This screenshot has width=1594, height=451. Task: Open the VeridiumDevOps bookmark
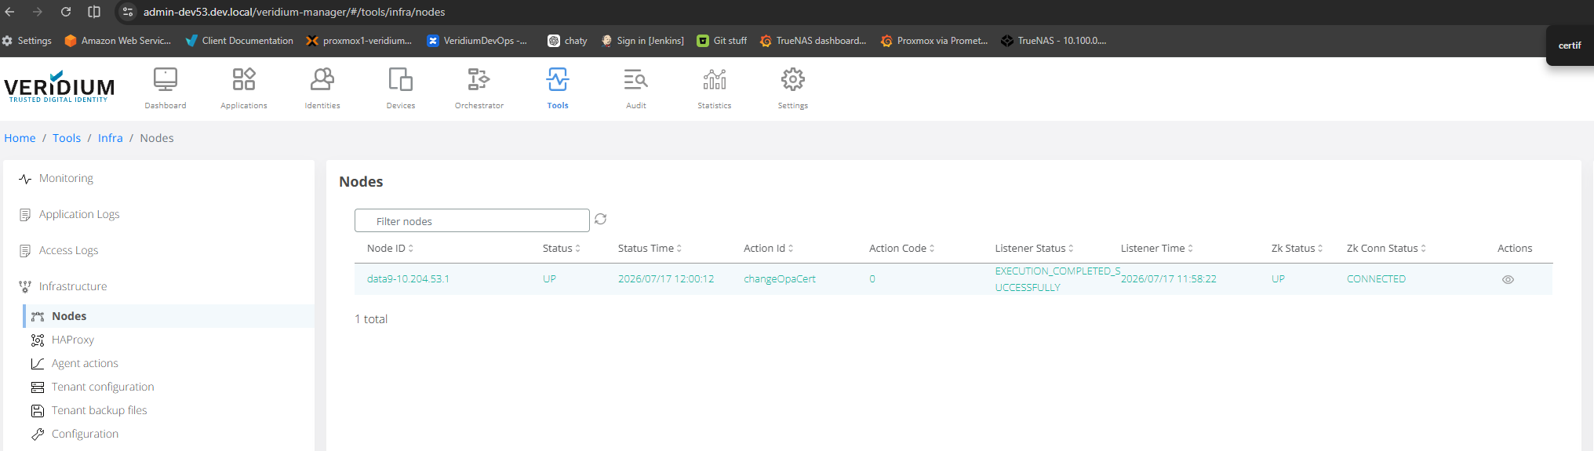coord(477,41)
